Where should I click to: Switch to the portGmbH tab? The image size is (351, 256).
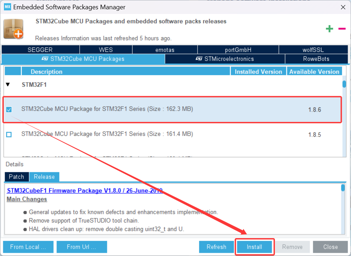coord(238,49)
